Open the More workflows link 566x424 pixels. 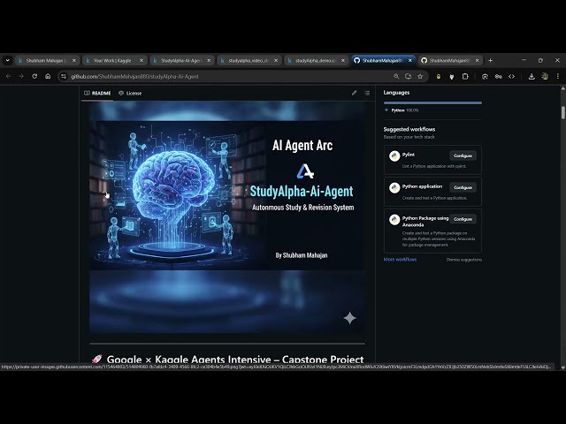(x=400, y=259)
